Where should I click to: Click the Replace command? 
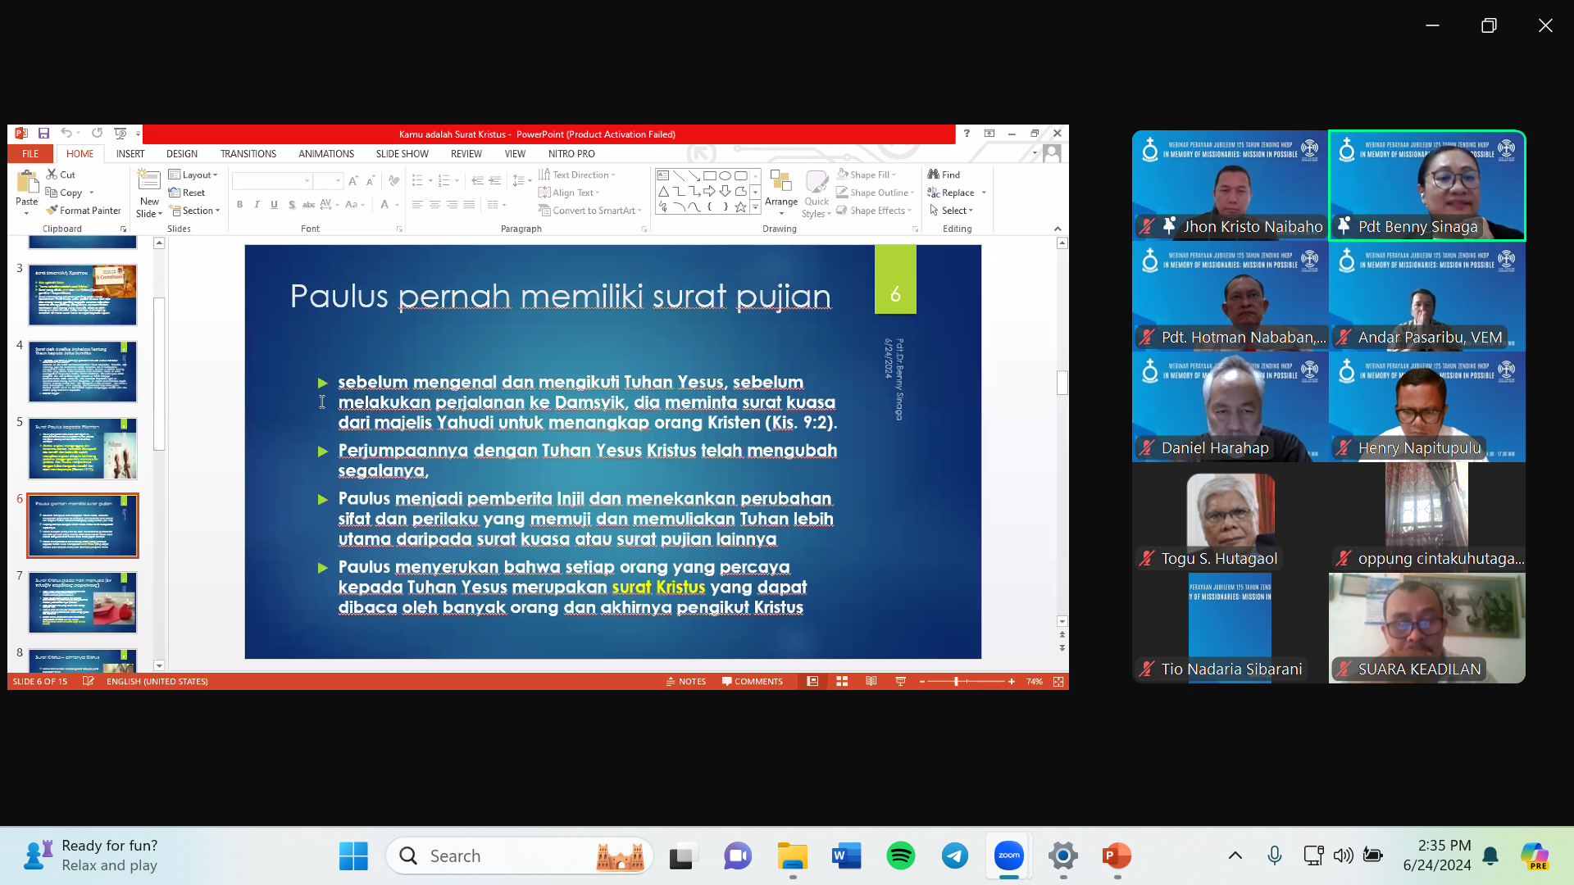(x=951, y=193)
